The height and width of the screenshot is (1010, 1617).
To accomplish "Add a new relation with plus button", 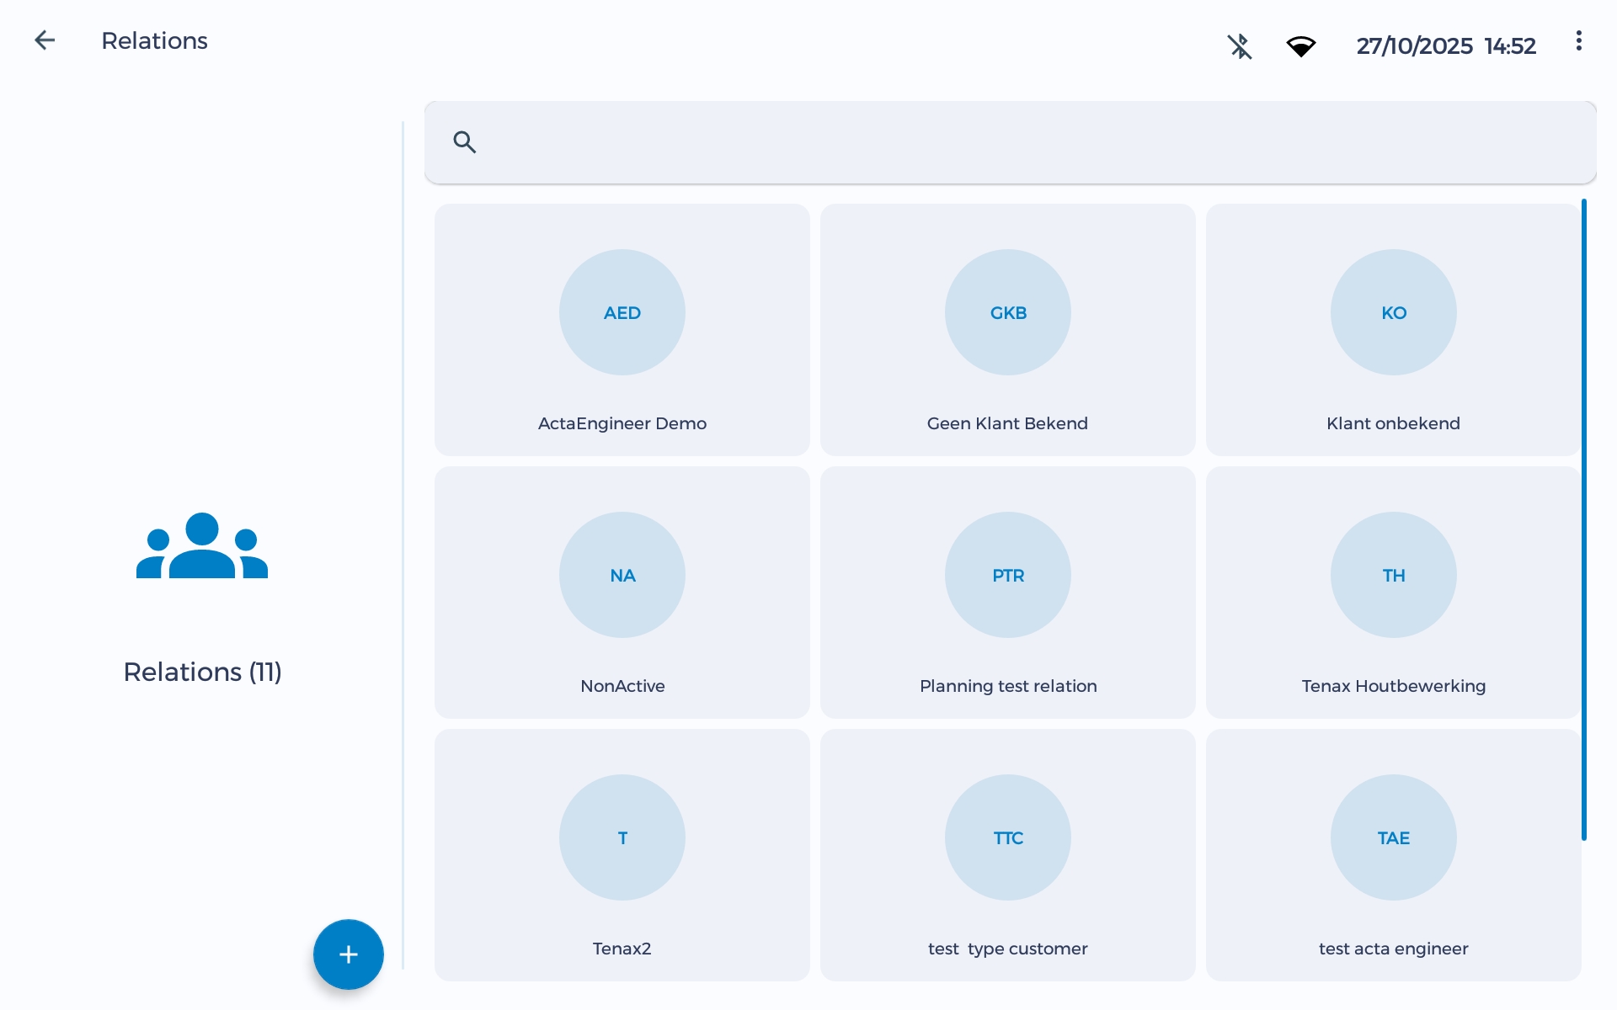I will click(x=348, y=954).
